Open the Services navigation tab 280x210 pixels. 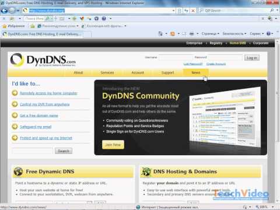tap(107, 72)
